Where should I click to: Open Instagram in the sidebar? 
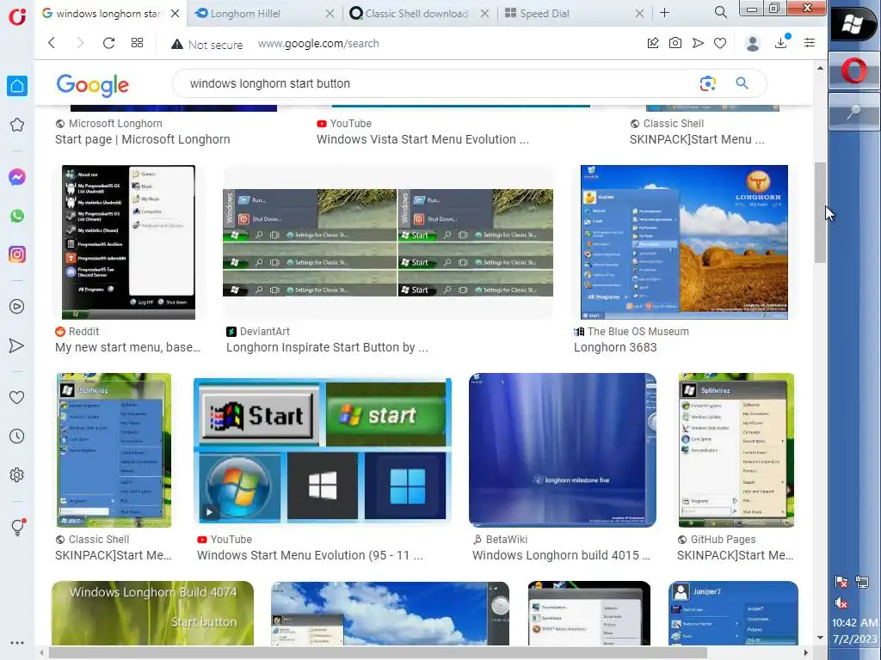point(17,254)
